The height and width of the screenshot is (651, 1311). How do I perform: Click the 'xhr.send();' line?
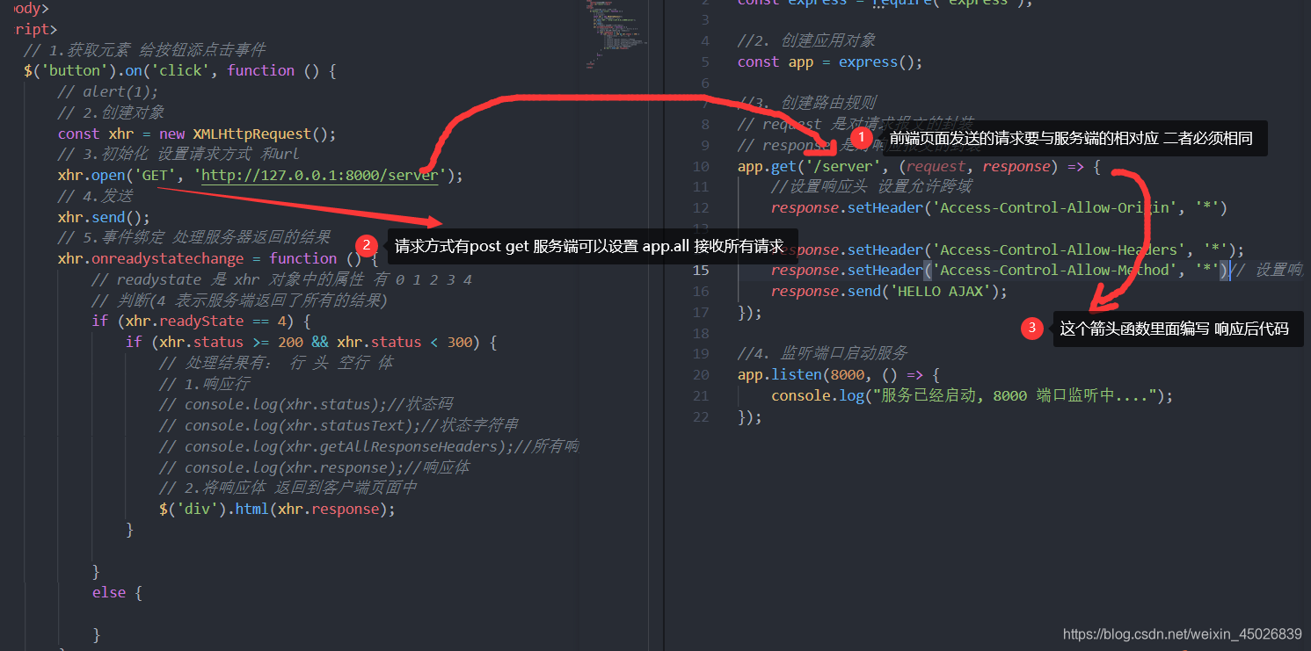(x=104, y=218)
